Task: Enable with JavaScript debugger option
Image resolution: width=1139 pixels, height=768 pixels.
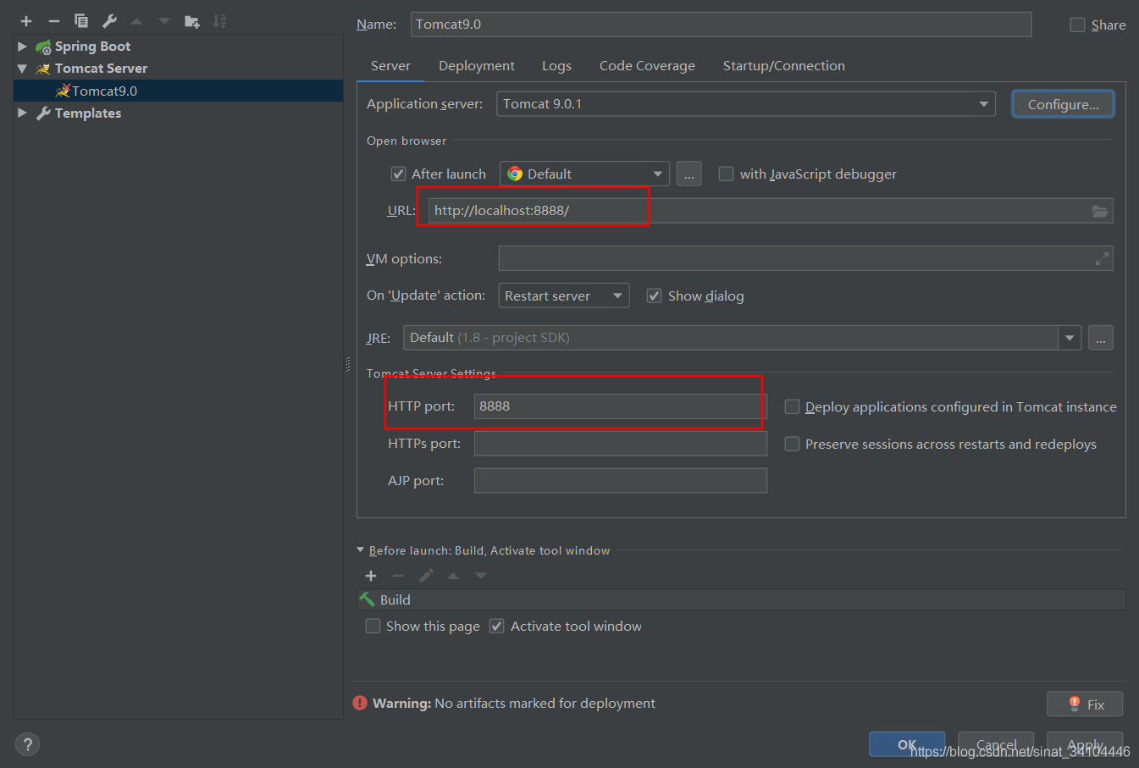Action: [726, 174]
